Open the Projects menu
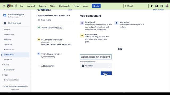 pyautogui.click(x=43, y=6)
